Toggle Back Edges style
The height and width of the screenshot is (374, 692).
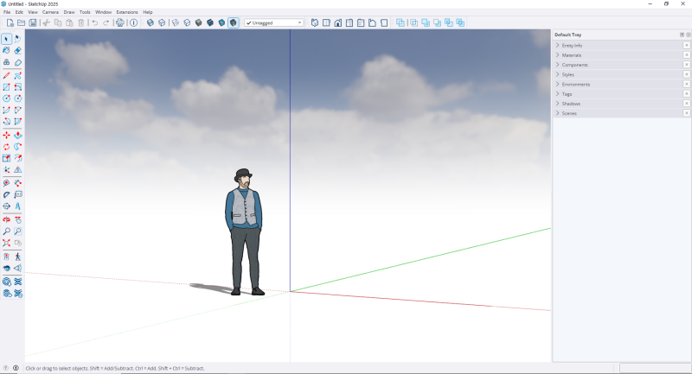pos(162,23)
